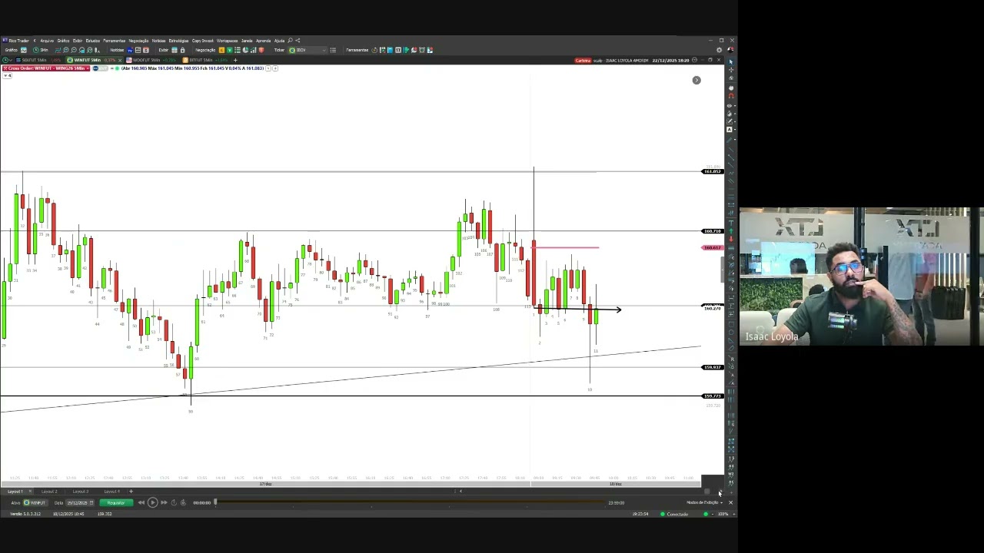Open the pie chart Negociação icon
The width and height of the screenshot is (984, 553).
(x=245, y=50)
